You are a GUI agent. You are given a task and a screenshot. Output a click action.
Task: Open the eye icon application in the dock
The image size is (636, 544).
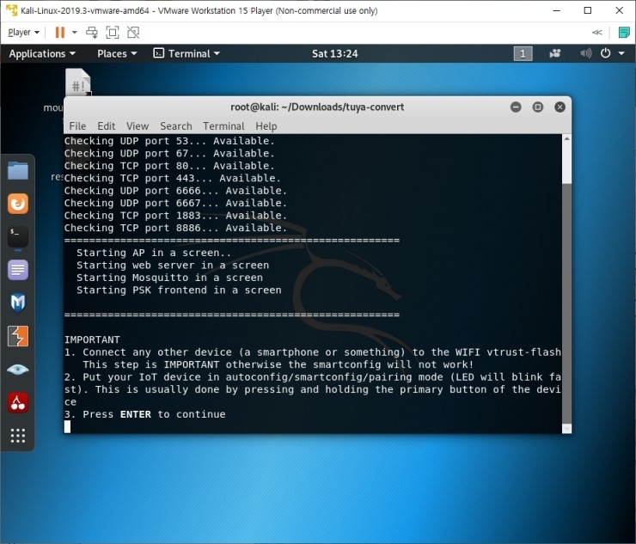click(18, 370)
